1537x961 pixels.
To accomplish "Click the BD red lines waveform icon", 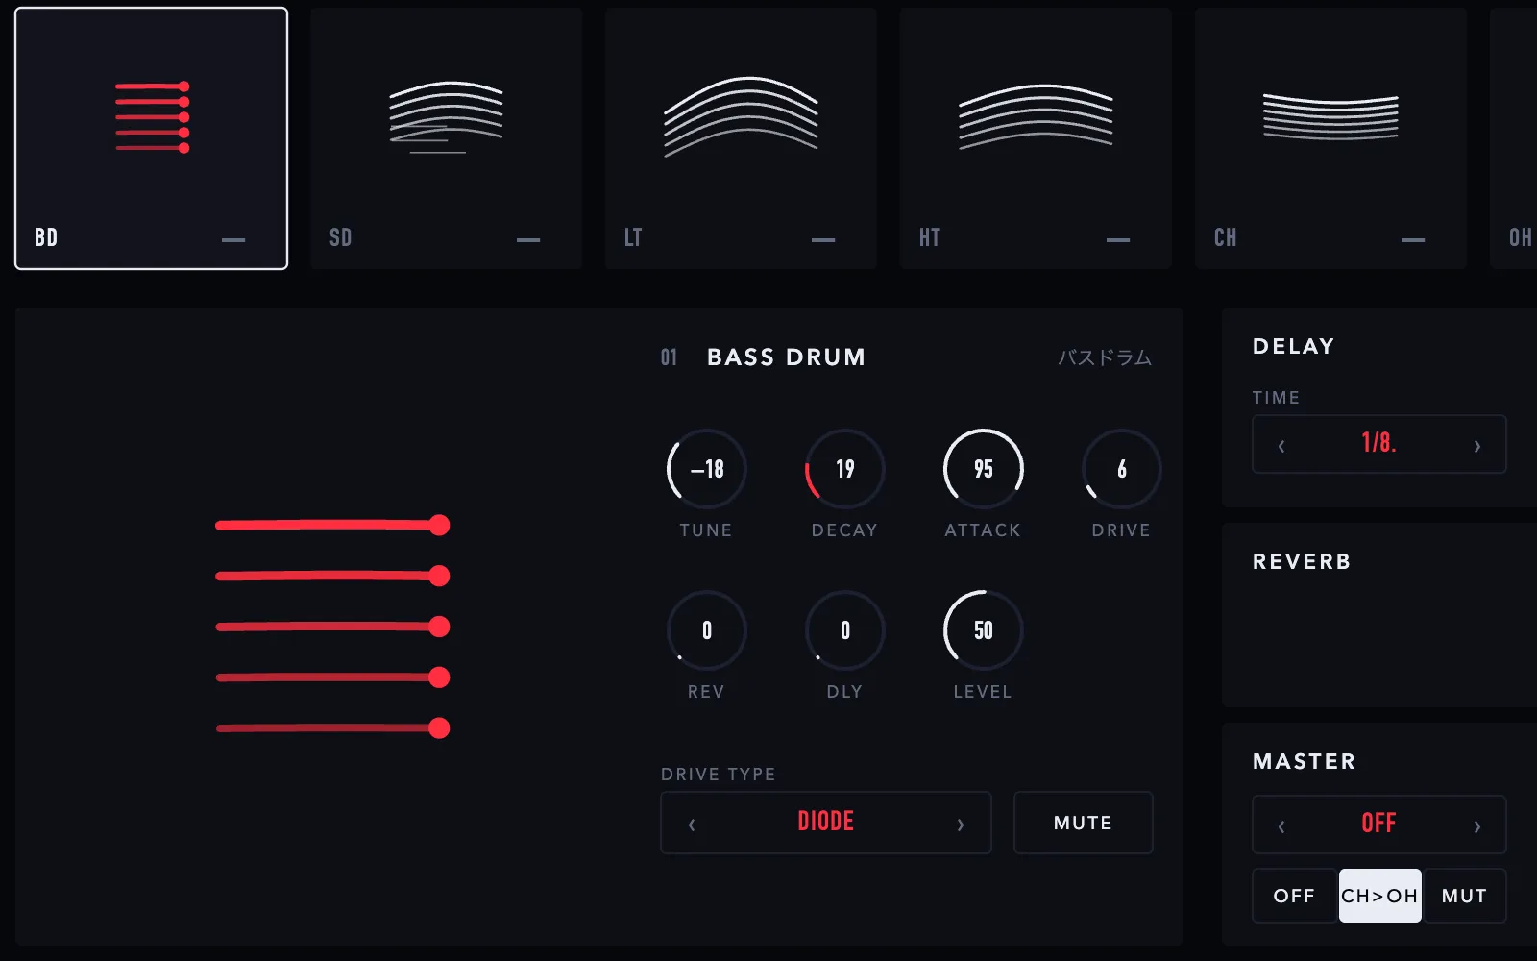I will (152, 117).
